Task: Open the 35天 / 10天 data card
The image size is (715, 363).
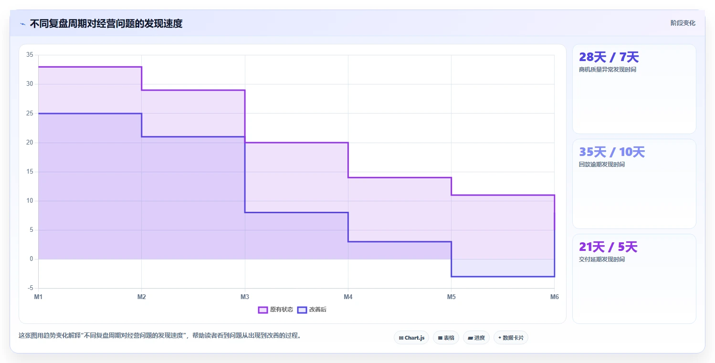Action: tap(634, 184)
